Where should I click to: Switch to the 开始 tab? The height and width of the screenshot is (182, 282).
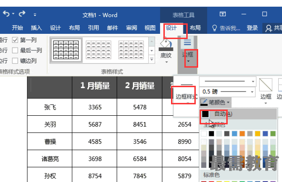(18, 28)
